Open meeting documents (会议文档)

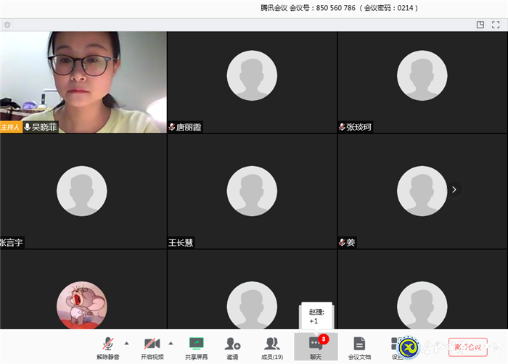click(359, 347)
